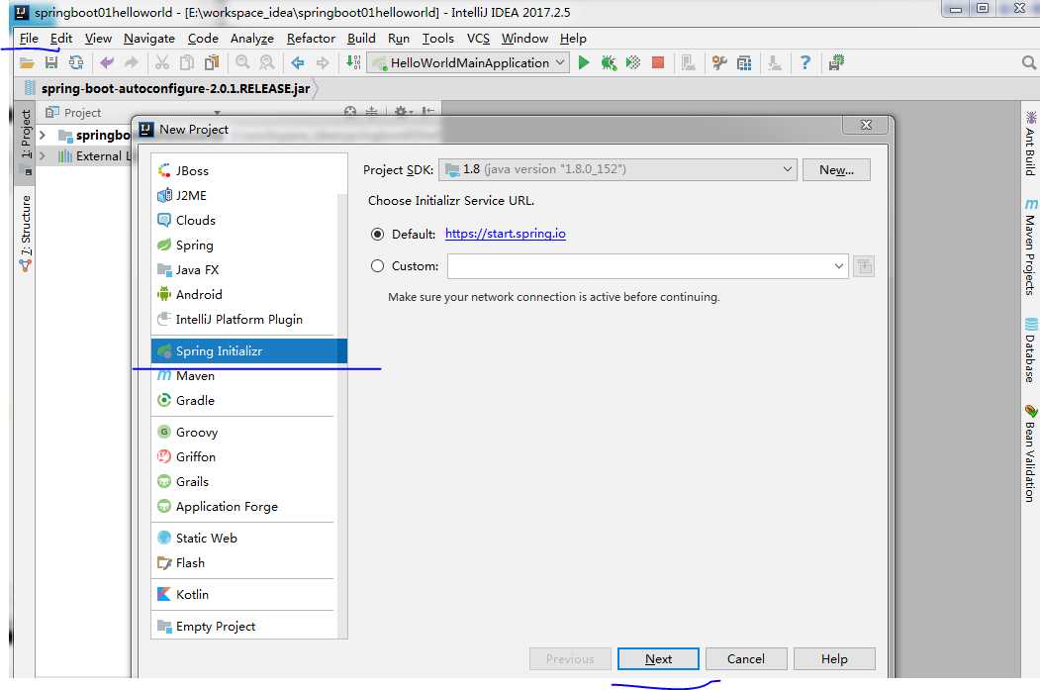The height and width of the screenshot is (690, 1040).
Task: Click the Replace icon in toolbar
Action: [266, 63]
